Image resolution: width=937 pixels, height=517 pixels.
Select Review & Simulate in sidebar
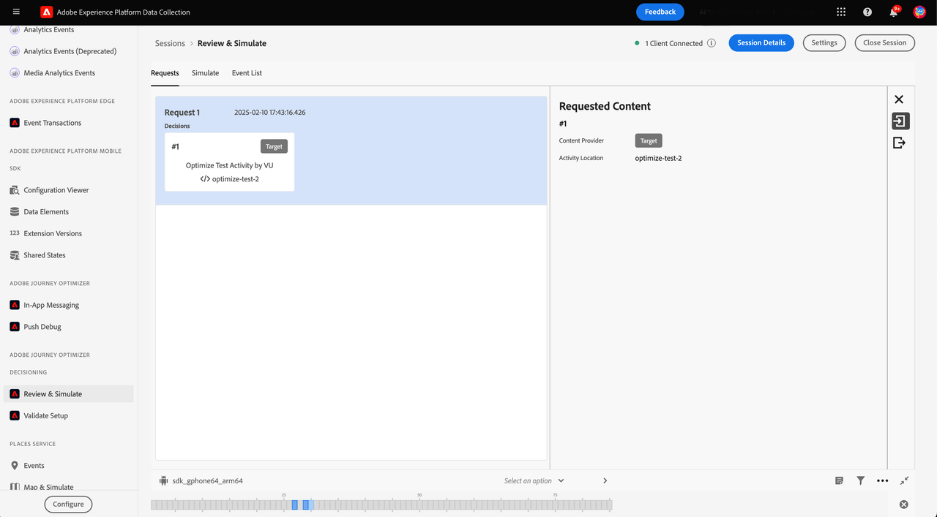[69, 394]
